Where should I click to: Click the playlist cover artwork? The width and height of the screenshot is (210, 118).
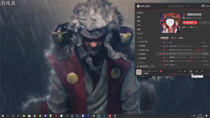click(x=170, y=23)
